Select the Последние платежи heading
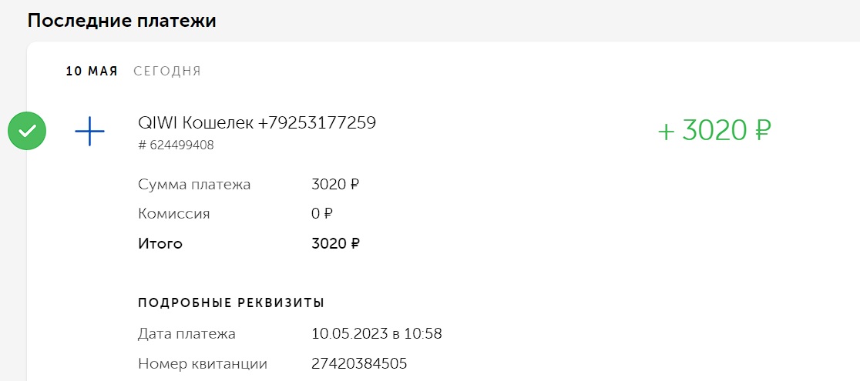Image resolution: width=860 pixels, height=381 pixels. [122, 21]
